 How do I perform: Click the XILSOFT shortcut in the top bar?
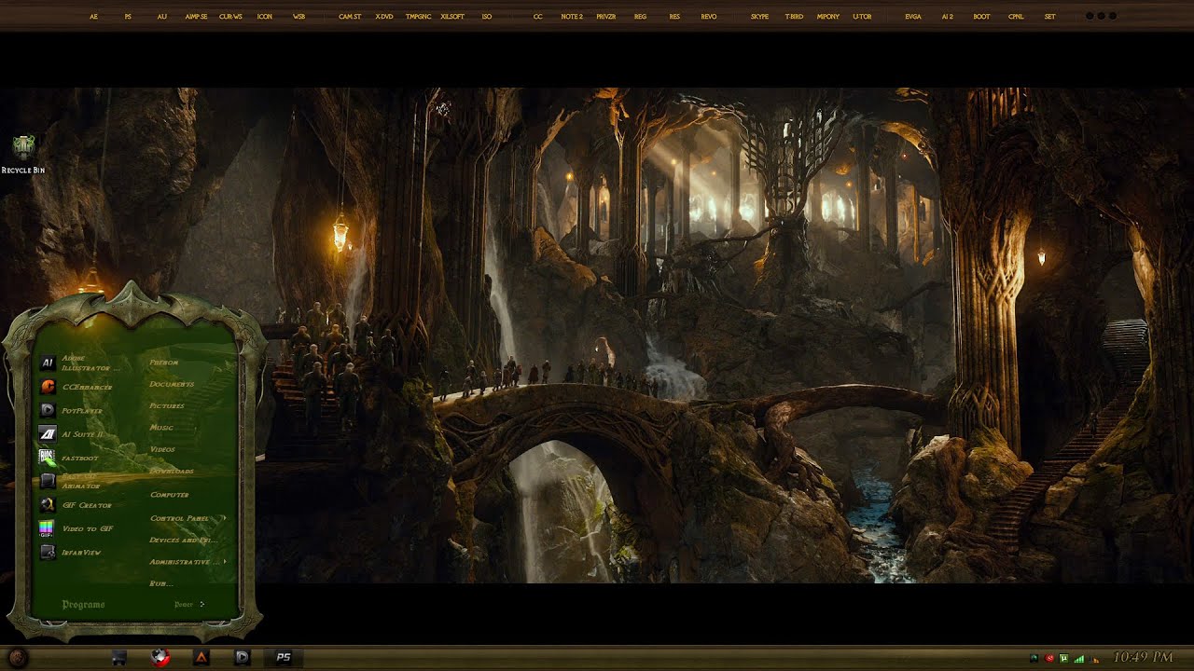452,17
